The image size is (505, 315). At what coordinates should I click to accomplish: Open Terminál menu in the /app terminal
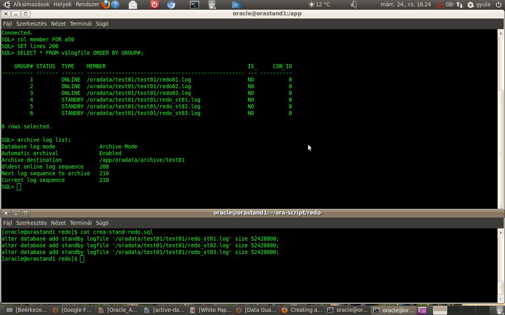coord(81,24)
